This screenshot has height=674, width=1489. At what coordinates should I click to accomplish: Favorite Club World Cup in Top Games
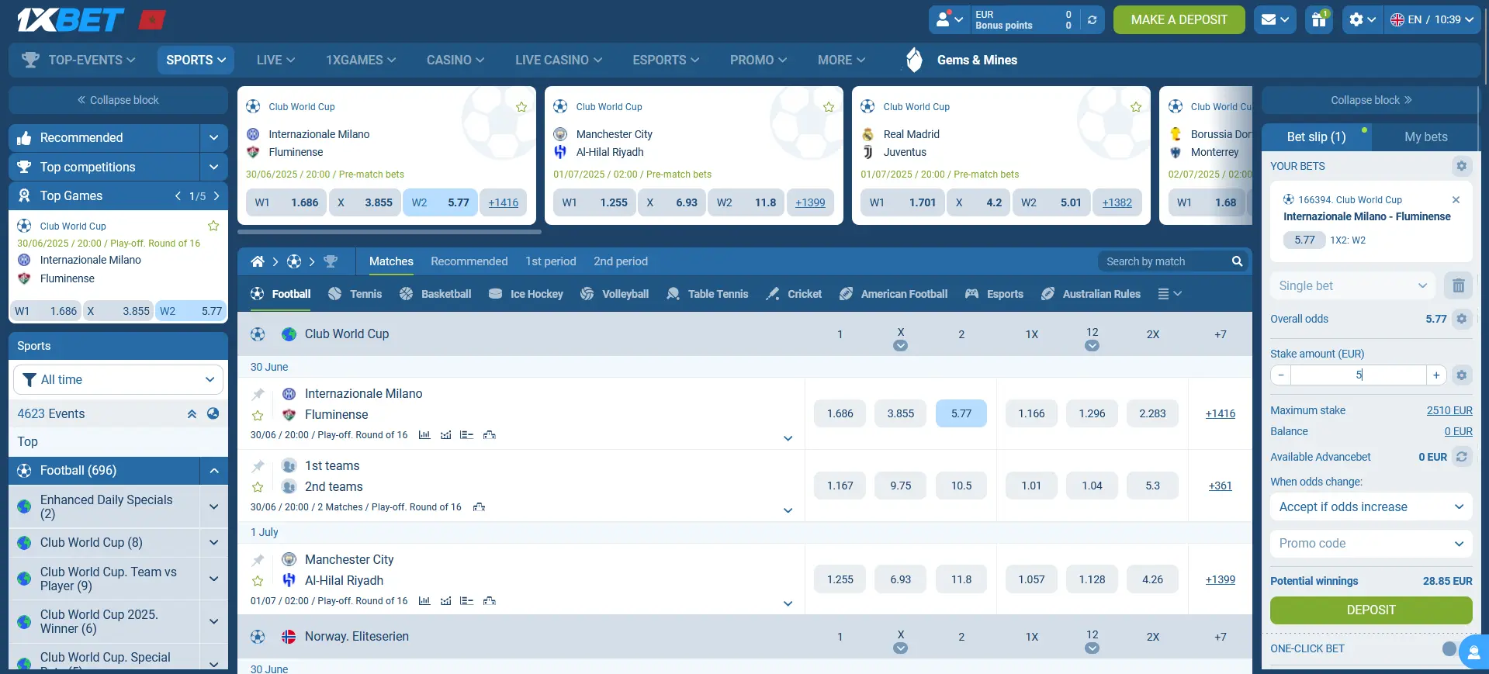point(213,226)
